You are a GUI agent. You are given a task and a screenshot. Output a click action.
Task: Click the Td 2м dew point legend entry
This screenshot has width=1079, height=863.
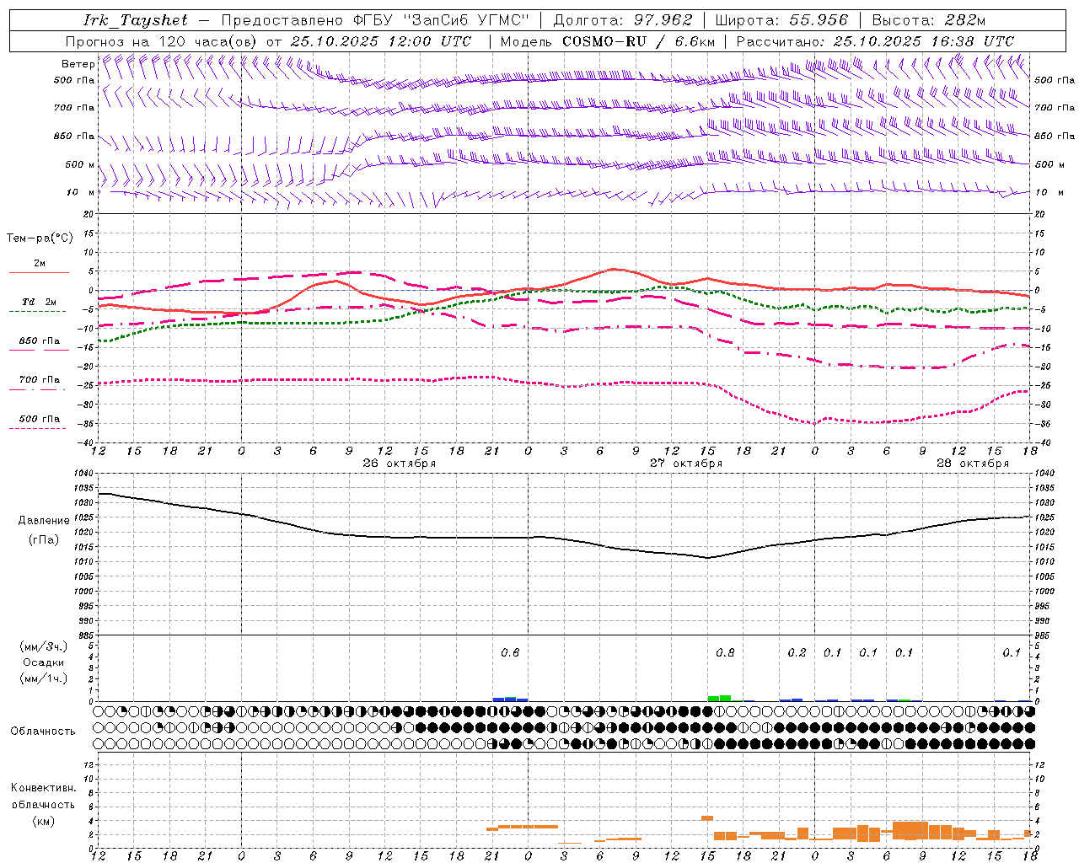tap(40, 303)
